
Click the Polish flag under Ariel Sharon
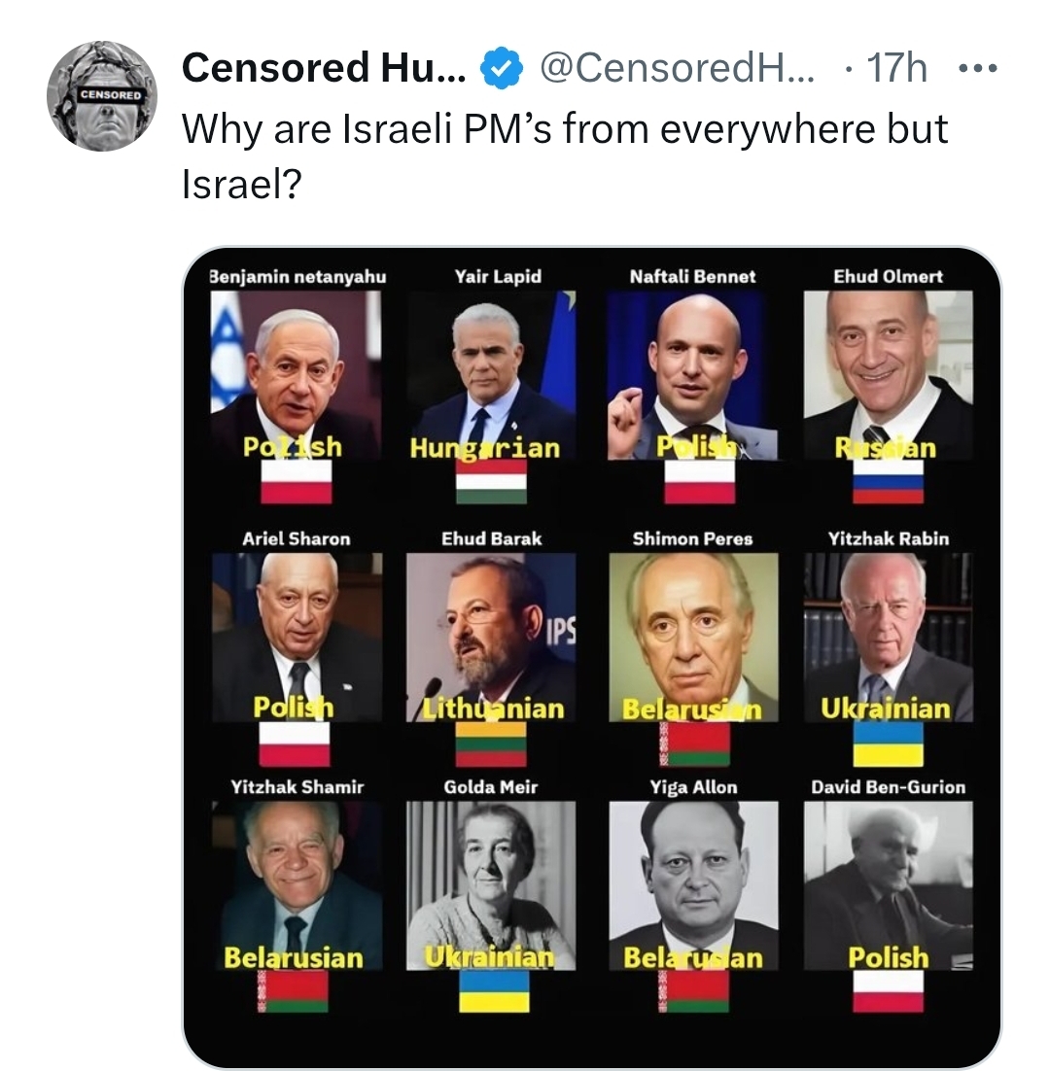pyautogui.click(x=294, y=743)
